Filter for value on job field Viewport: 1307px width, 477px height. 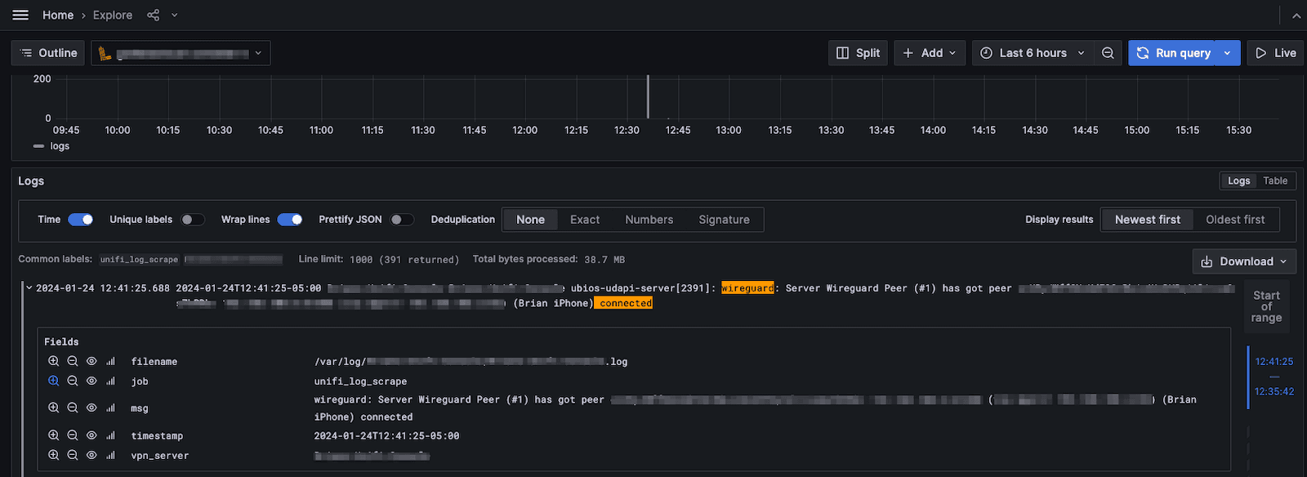tap(53, 381)
